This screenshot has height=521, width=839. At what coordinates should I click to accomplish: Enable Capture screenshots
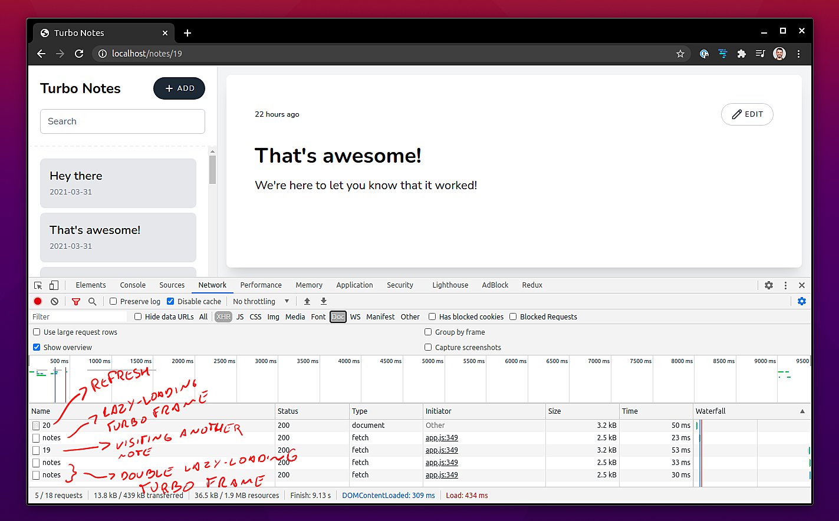coord(428,347)
